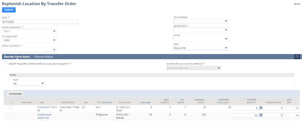Expand the To Location dropdown

coord(201,21)
